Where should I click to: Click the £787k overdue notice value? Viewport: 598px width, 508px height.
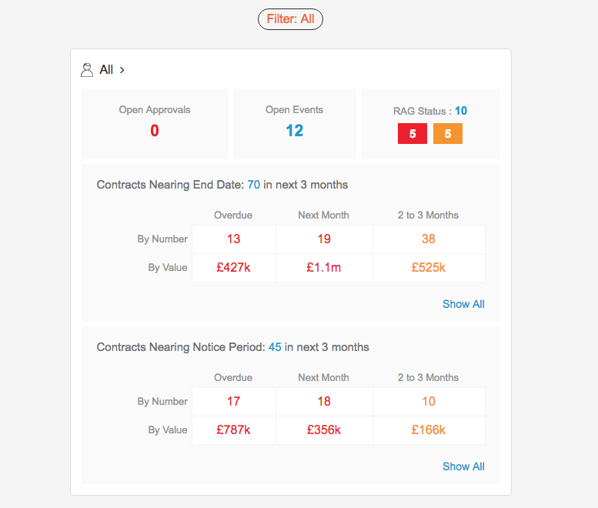point(234,430)
